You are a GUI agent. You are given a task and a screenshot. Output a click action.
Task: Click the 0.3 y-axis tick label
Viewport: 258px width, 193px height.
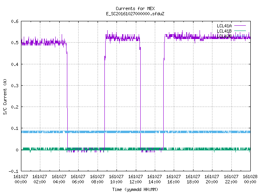15,86
